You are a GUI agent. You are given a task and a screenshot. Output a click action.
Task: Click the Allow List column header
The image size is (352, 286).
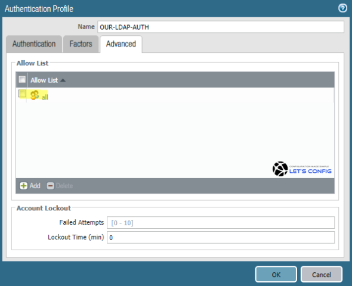click(44, 80)
